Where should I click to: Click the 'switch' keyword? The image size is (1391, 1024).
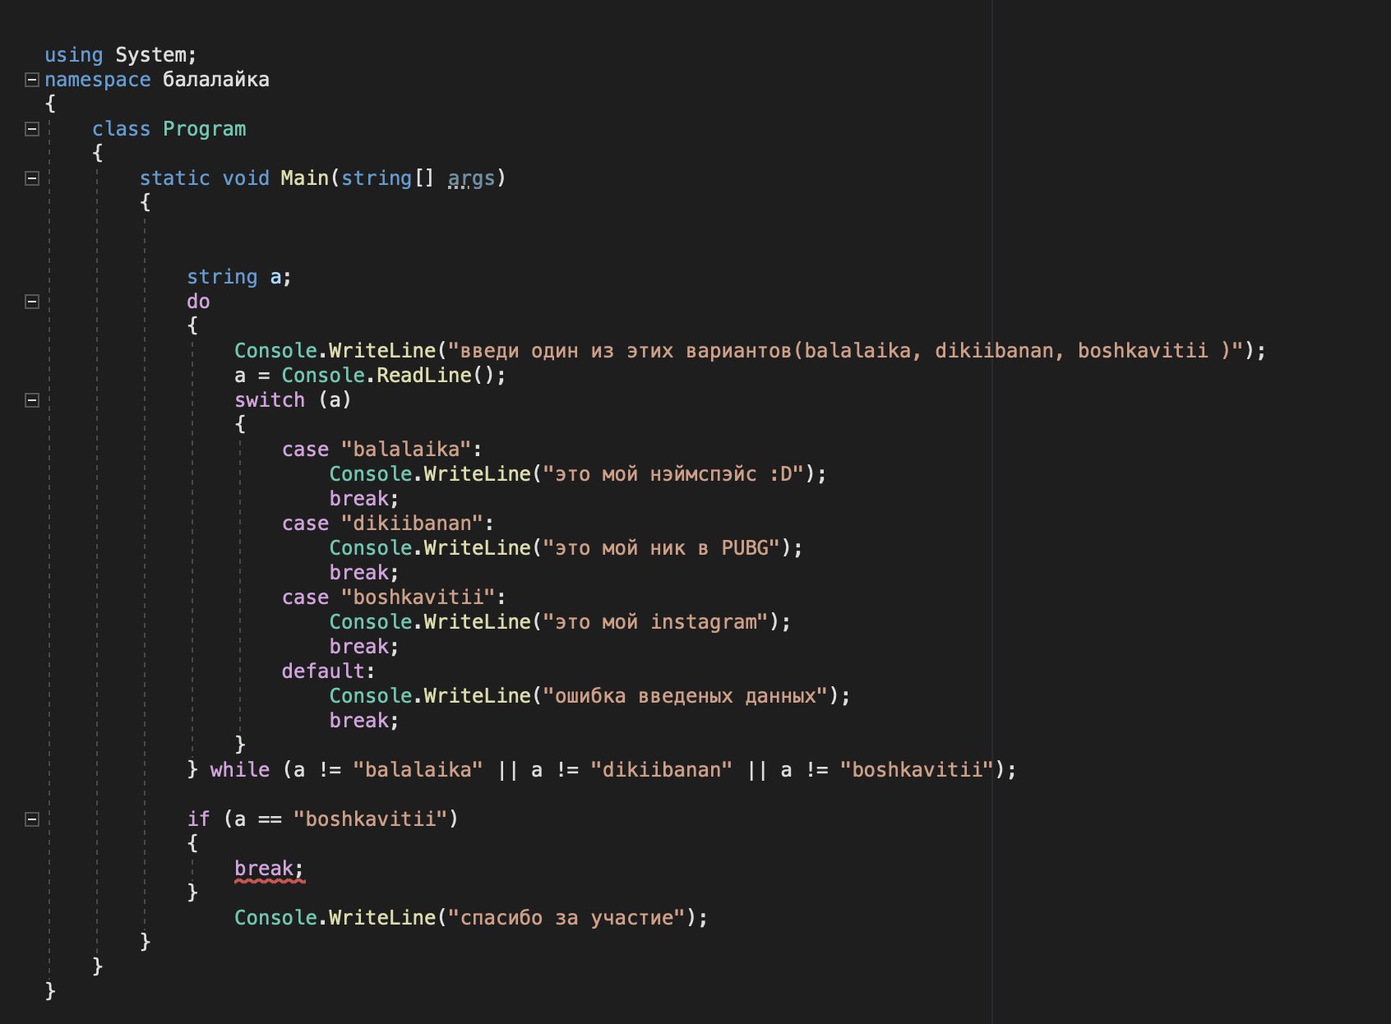270,400
